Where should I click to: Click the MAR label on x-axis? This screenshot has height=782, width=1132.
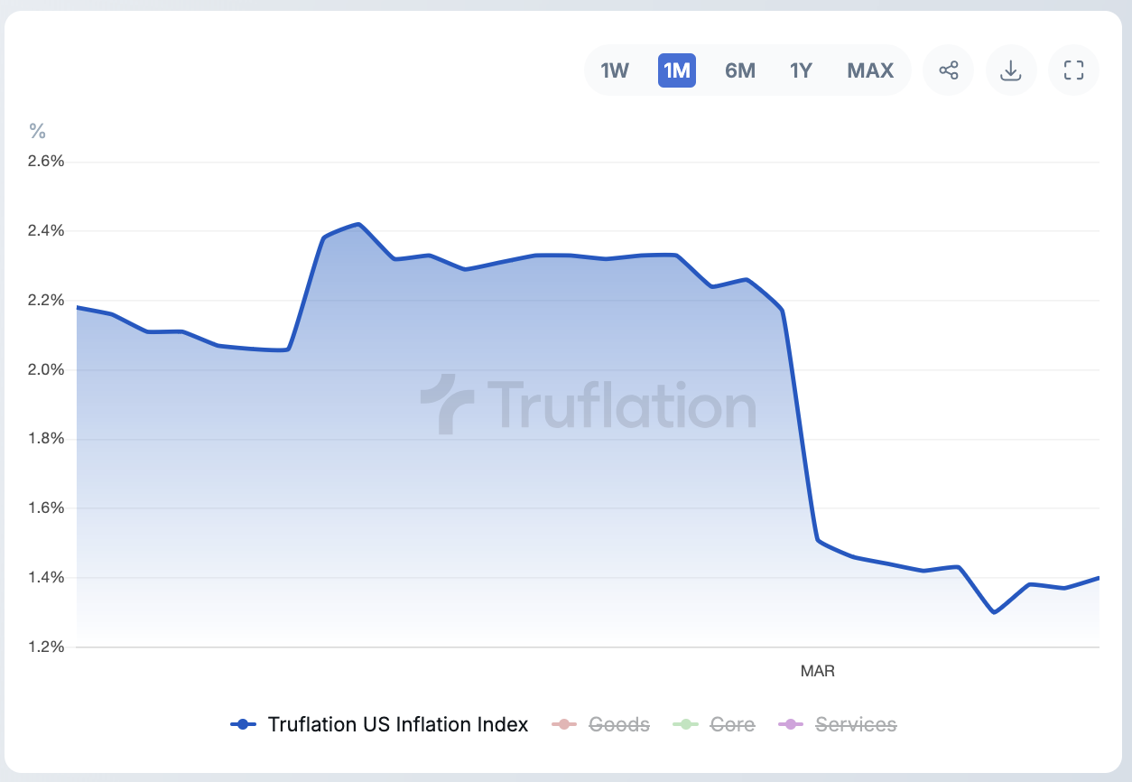[818, 672]
